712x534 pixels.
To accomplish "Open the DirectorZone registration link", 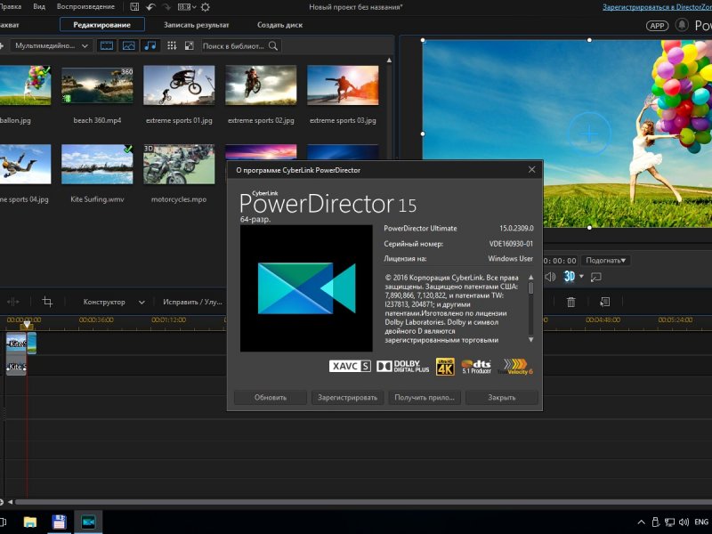I will tap(657, 7).
